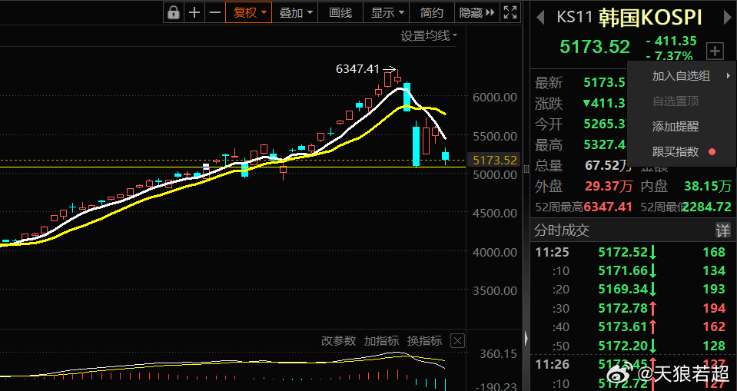
Task: Open the 复权 dropdown
Action: pyautogui.click(x=249, y=13)
